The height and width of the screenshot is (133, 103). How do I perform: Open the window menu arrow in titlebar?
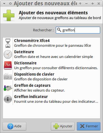[4, 4]
